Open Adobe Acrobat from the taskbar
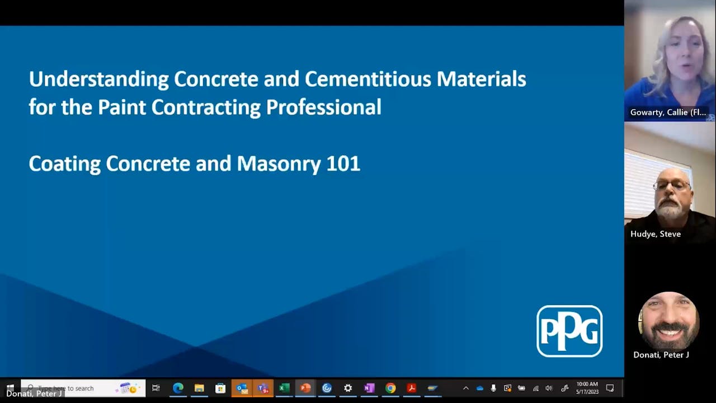This screenshot has width=716, height=403. pos(411,388)
